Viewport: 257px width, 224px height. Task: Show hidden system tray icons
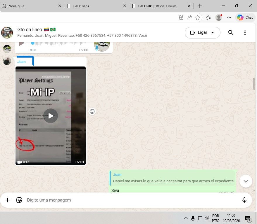tap(186, 218)
